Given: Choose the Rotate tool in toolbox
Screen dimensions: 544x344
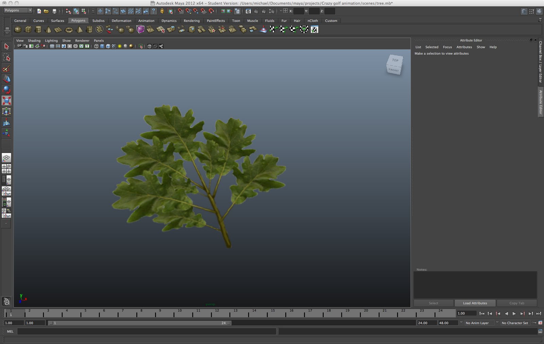Looking at the screenshot, I should coord(6,90).
